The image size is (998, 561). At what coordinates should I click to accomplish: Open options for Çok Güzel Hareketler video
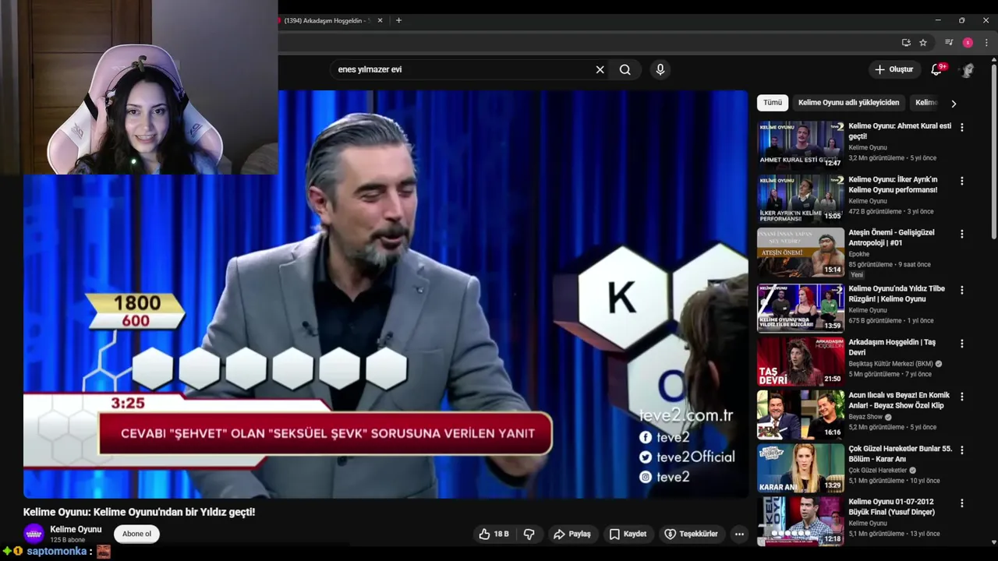pos(961,450)
